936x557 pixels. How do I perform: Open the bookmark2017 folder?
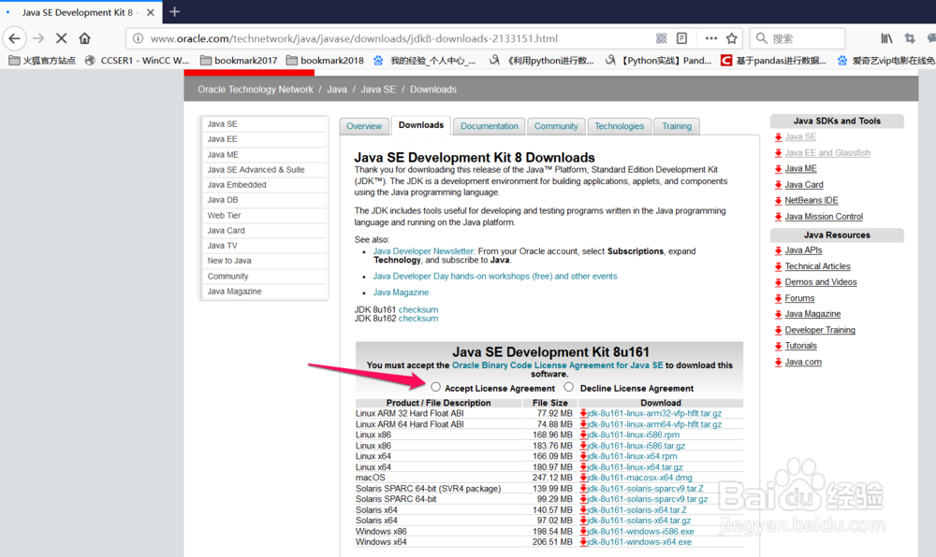pyautogui.click(x=239, y=60)
